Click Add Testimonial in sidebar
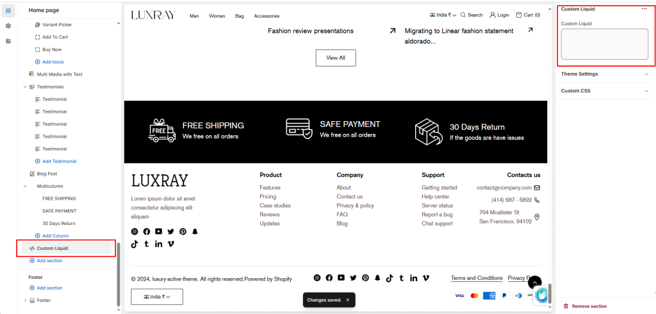The height and width of the screenshot is (314, 656). [x=56, y=161]
